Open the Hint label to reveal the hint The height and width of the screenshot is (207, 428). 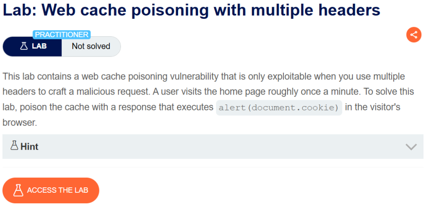[x=29, y=146]
